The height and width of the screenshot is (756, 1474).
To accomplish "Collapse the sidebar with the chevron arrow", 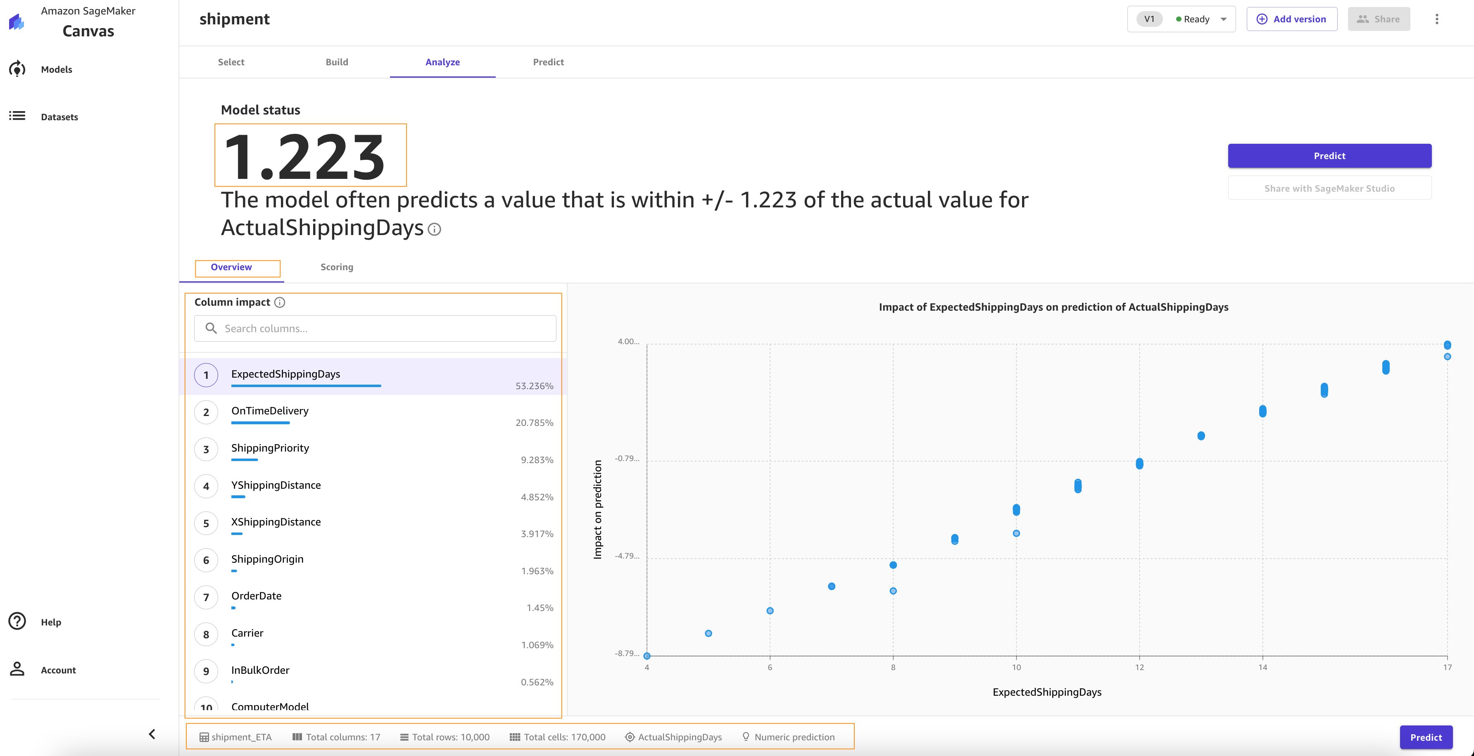I will point(152,734).
